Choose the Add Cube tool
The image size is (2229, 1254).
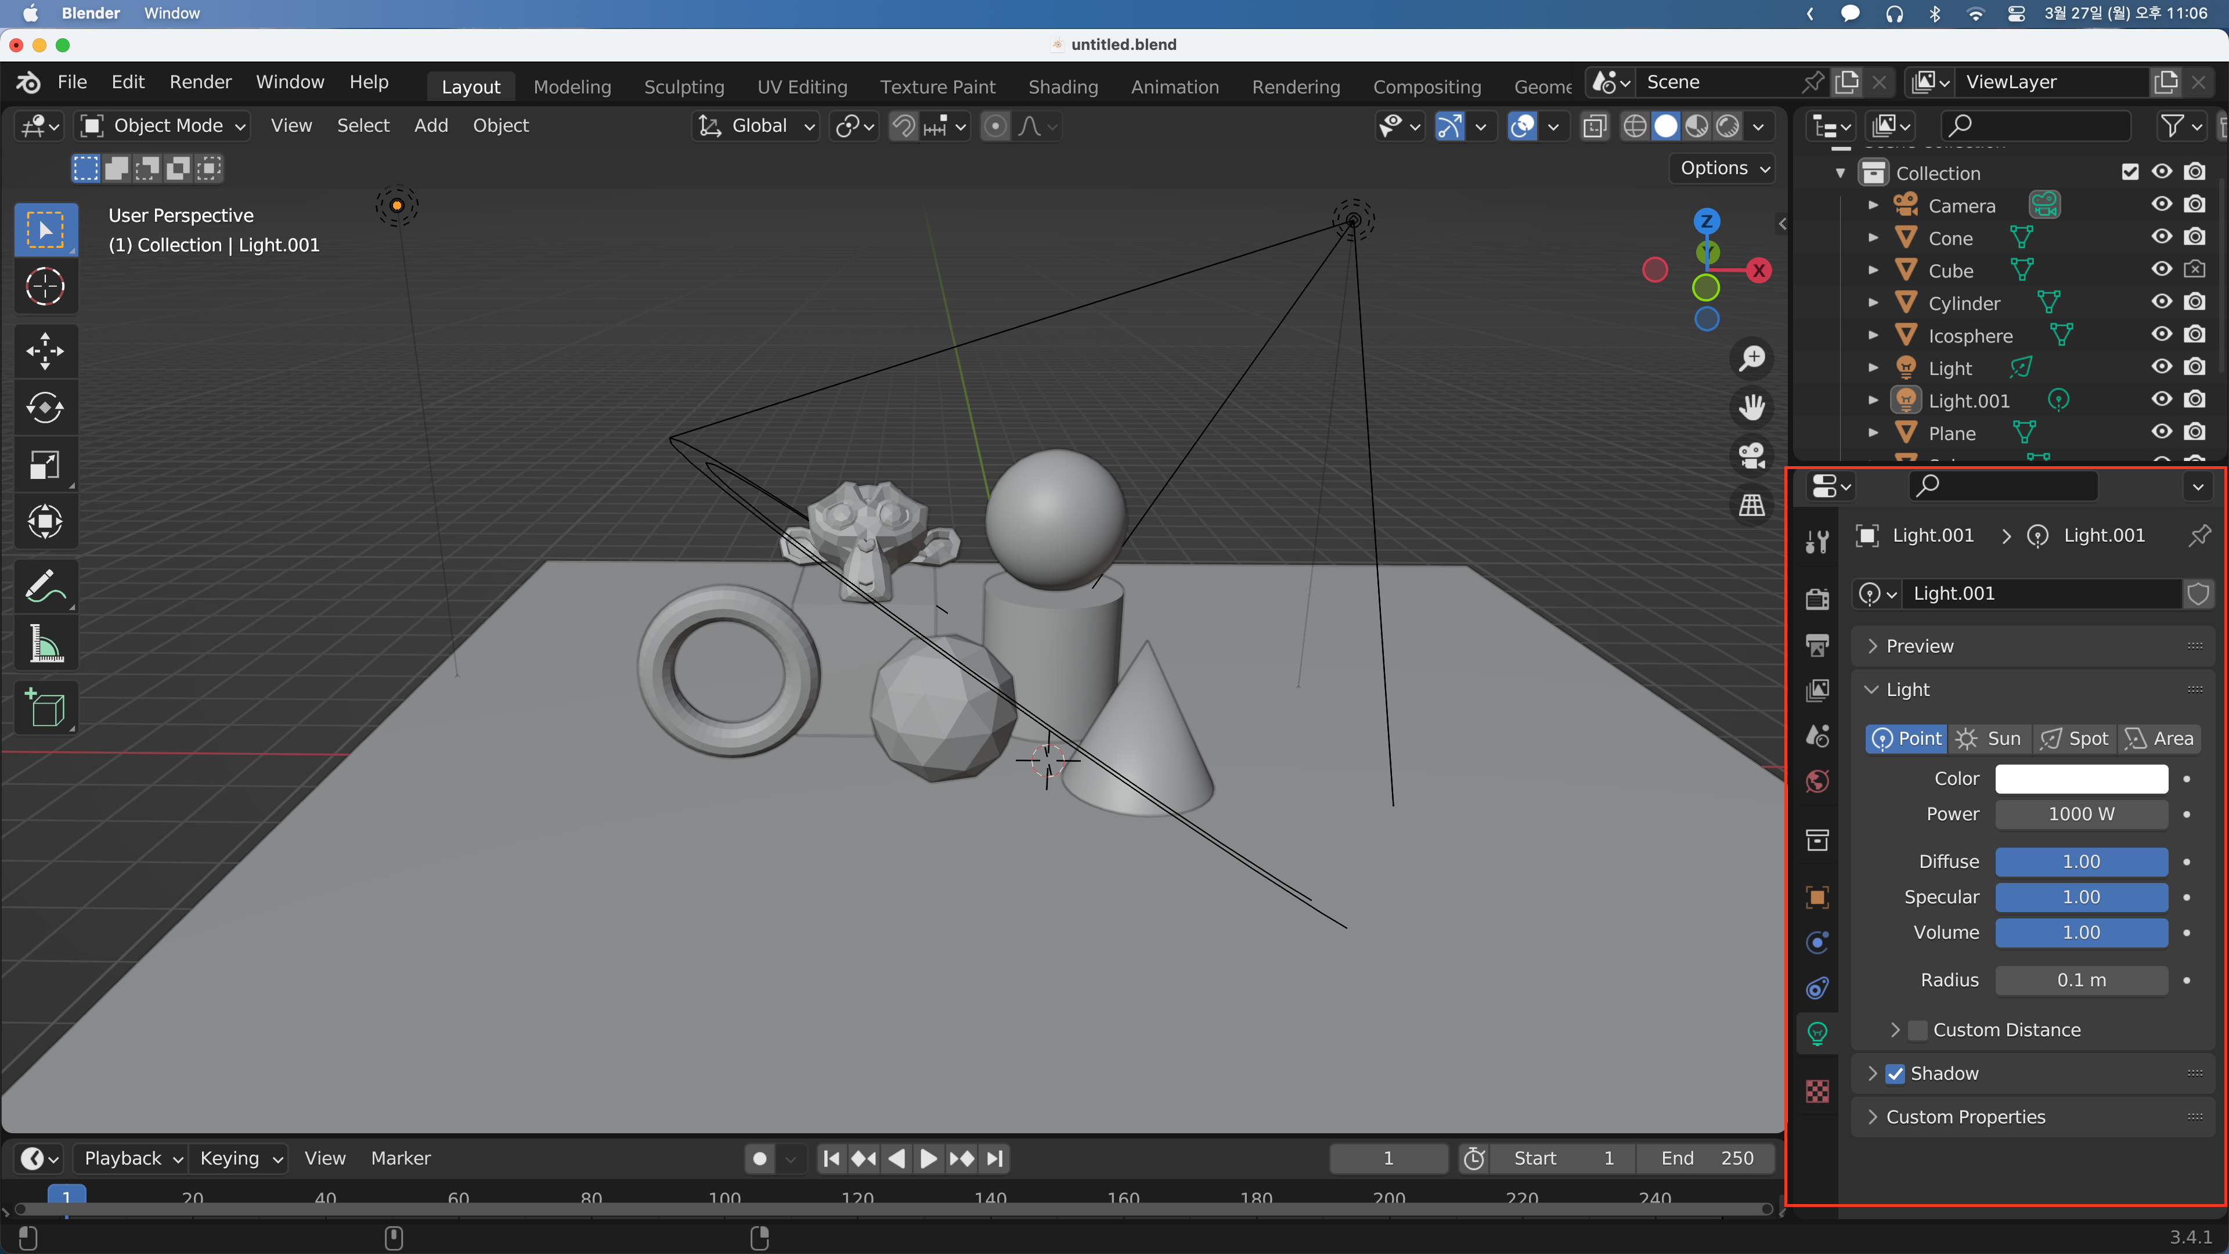(x=45, y=709)
